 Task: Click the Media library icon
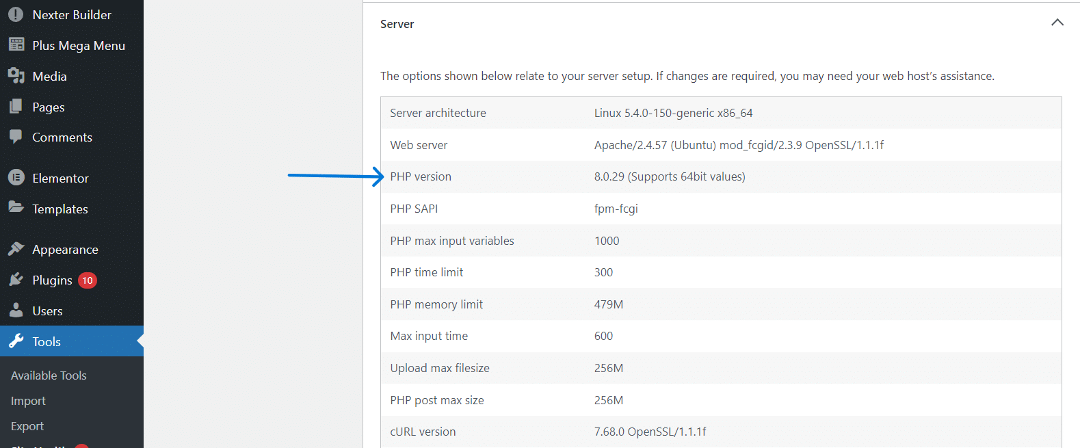(16, 76)
